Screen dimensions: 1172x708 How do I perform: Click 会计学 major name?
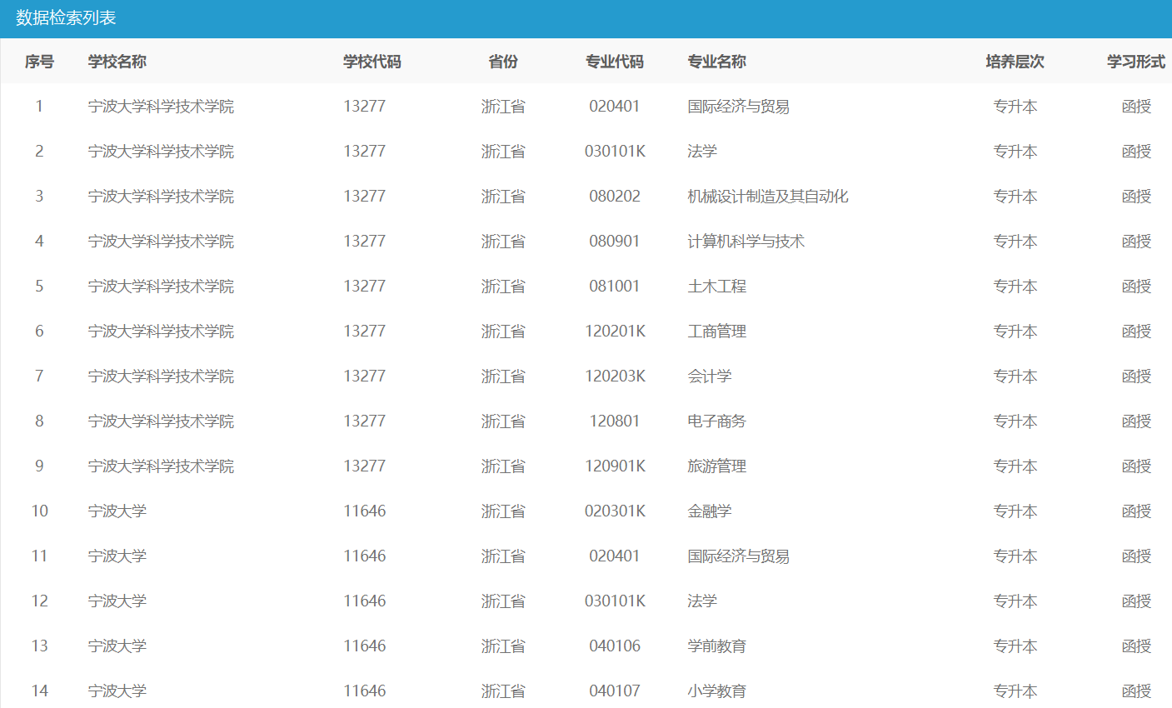[710, 376]
